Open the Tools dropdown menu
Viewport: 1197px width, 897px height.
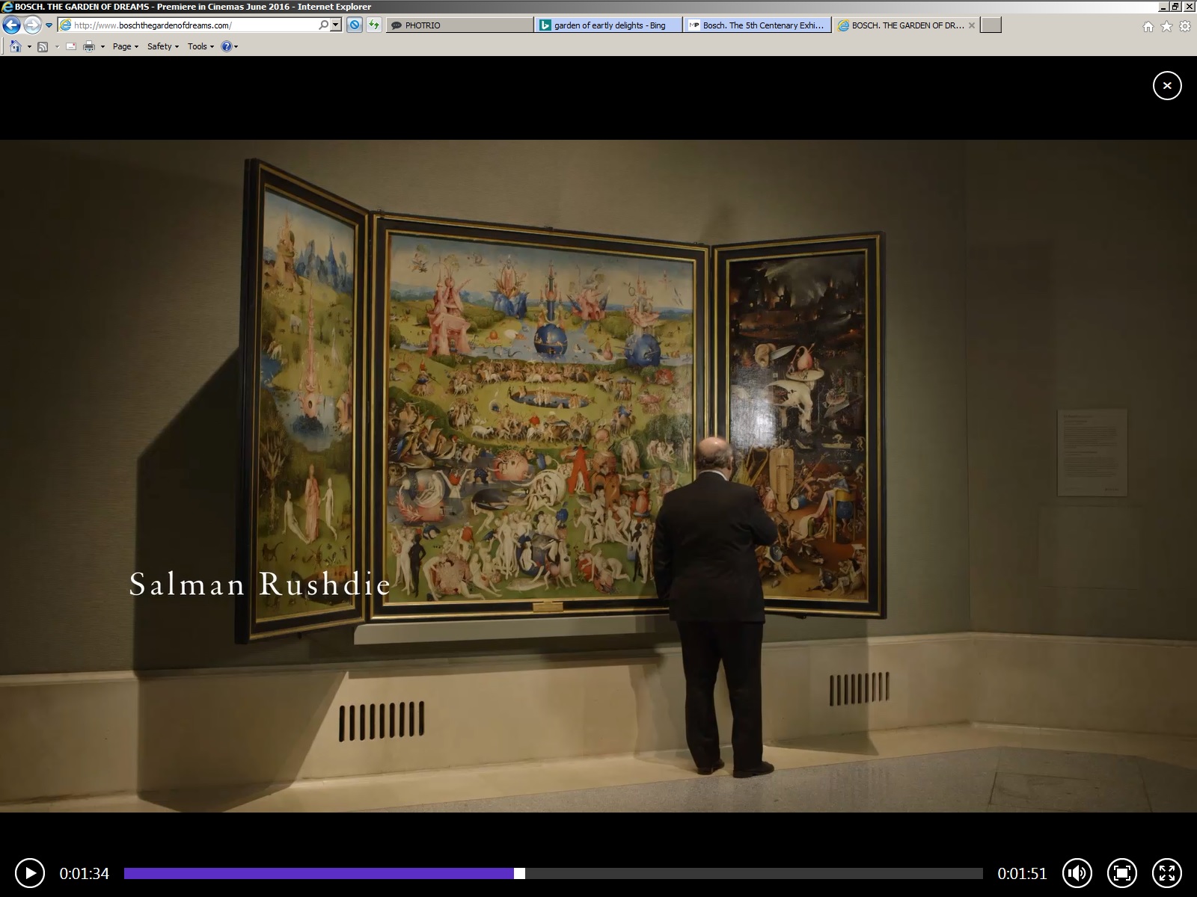pos(200,46)
